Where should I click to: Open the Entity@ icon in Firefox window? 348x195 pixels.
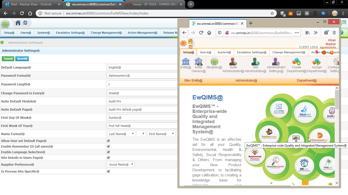[186, 63]
